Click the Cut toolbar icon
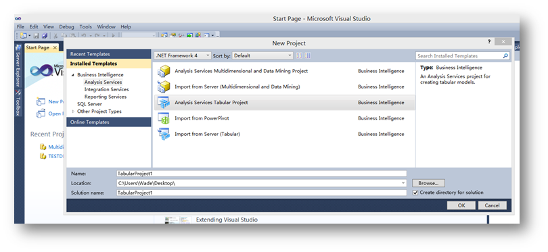This screenshot has width=548, height=252. tap(55, 36)
